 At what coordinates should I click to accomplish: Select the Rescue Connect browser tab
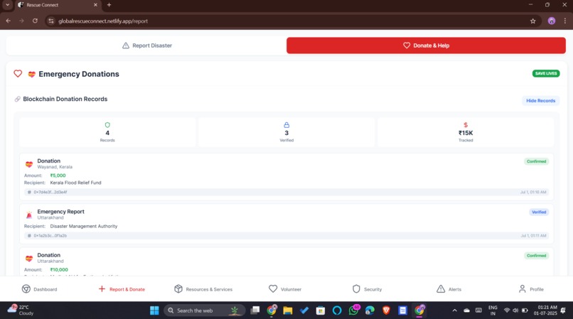tap(58, 5)
